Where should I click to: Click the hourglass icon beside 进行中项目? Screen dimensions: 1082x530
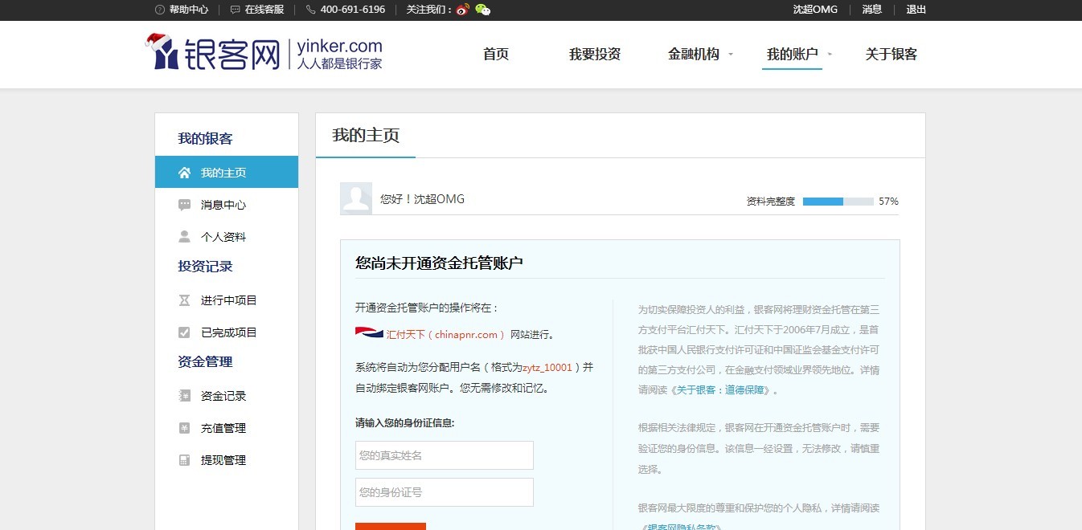tap(185, 300)
